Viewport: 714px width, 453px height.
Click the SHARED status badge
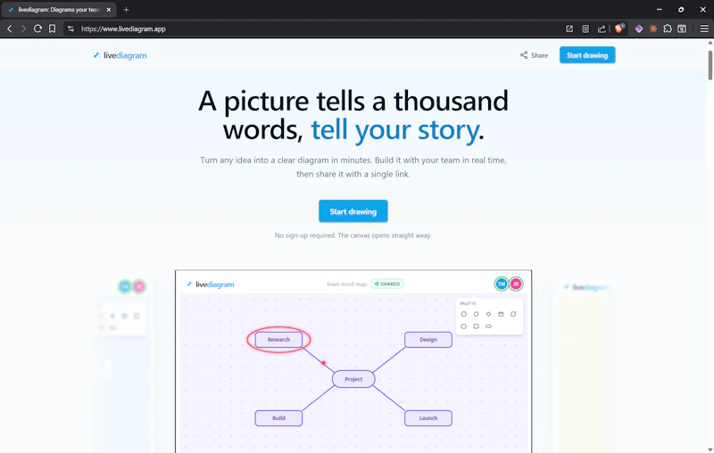tap(387, 284)
